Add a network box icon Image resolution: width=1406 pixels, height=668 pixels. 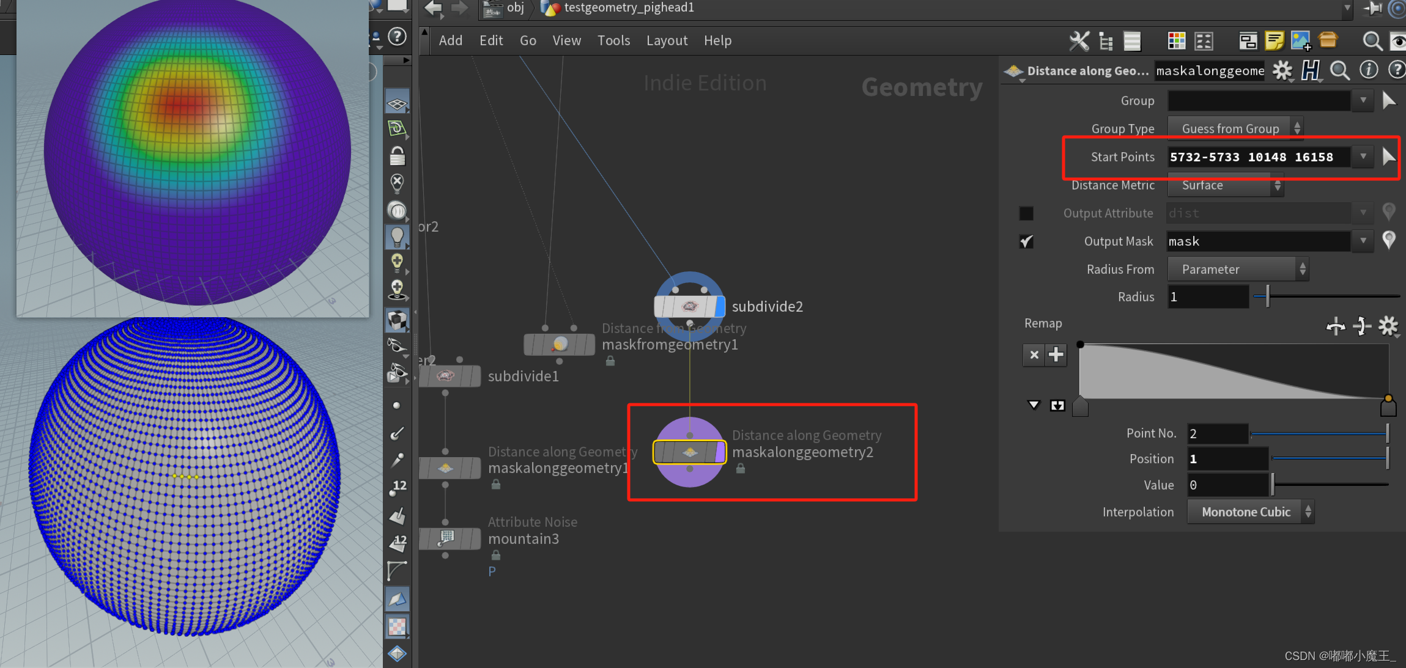pos(1248,41)
